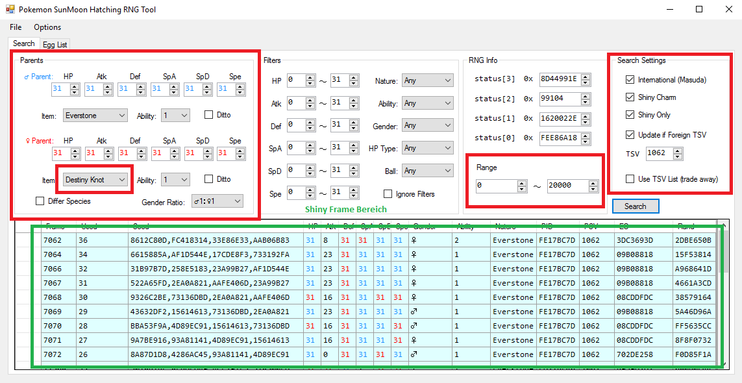The image size is (742, 383).
Task: Open the File menu
Action: pos(16,27)
